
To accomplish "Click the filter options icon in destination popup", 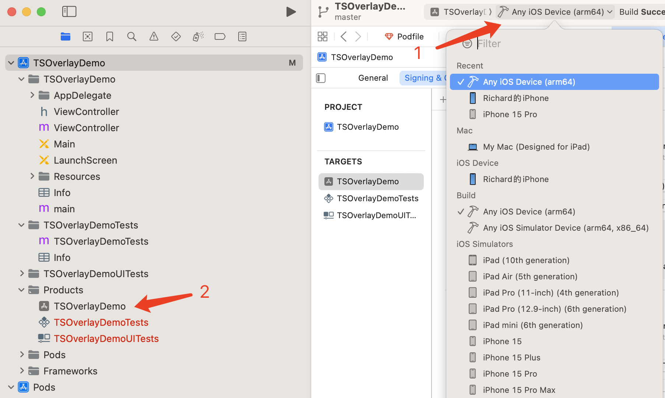I will (467, 43).
